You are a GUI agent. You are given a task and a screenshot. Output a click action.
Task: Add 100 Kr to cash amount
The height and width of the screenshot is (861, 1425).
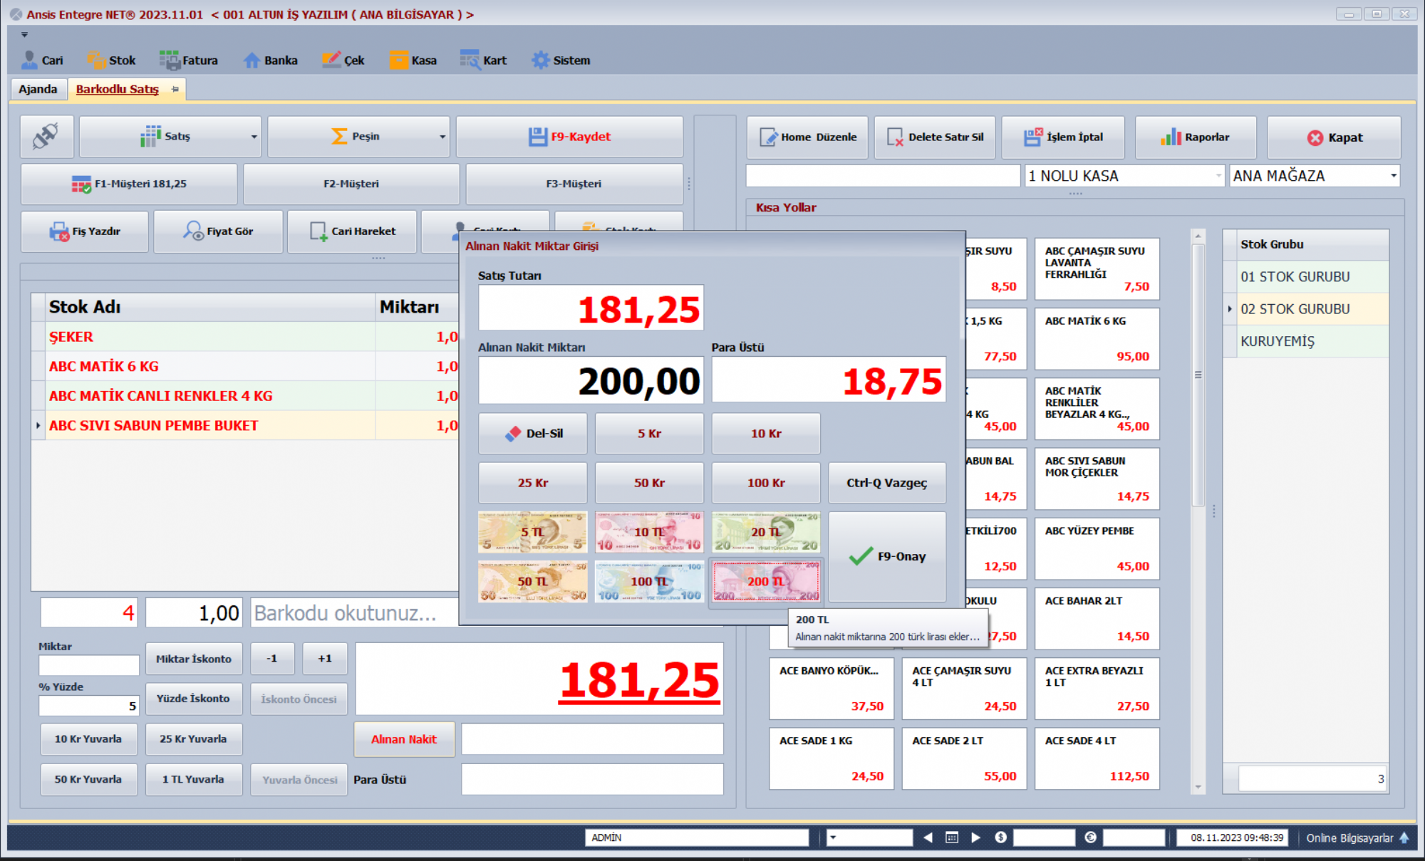[x=766, y=483]
